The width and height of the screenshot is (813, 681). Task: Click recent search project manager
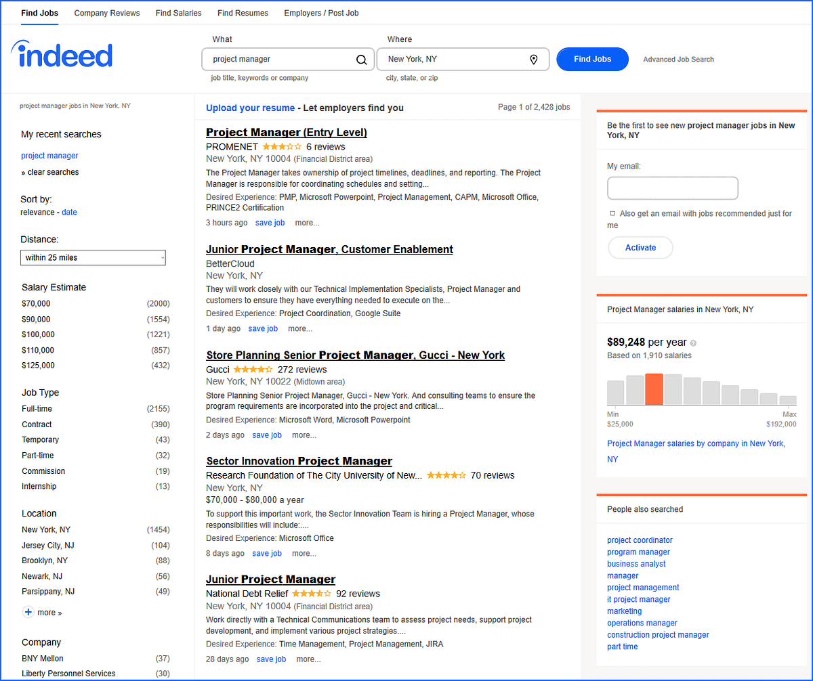coord(49,156)
